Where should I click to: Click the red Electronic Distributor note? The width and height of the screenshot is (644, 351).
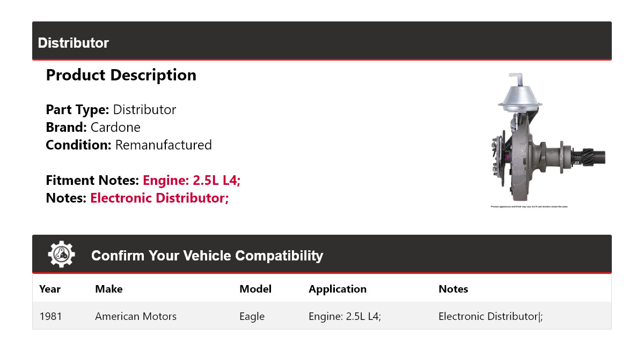pyautogui.click(x=159, y=198)
